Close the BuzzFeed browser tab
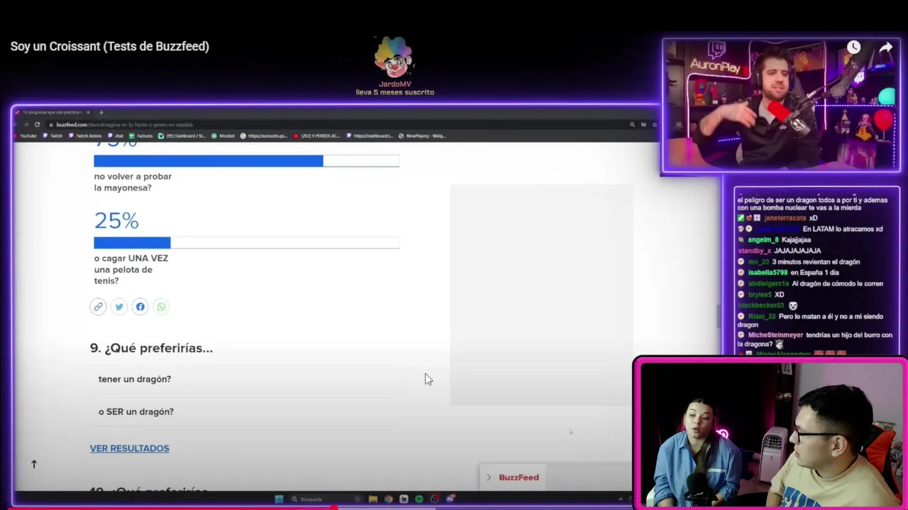The width and height of the screenshot is (908, 510). [88, 112]
